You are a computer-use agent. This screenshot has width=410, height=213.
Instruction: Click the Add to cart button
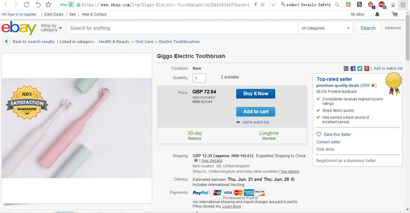[255, 111]
